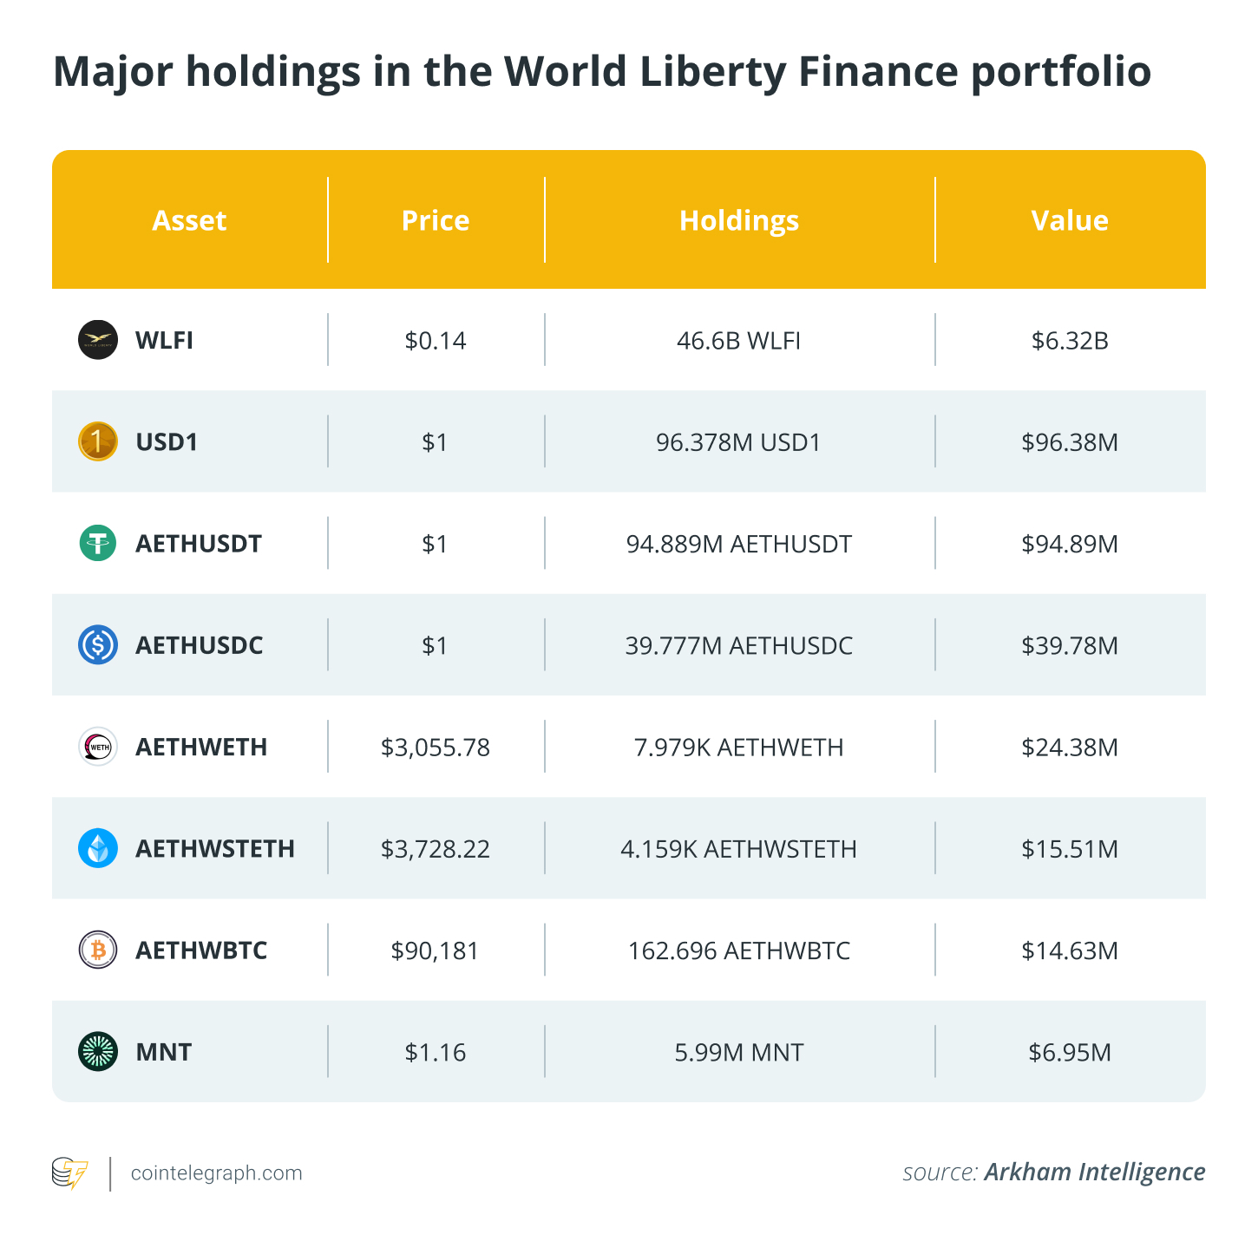
Task: Select the Holdings column header
Action: [x=739, y=220]
